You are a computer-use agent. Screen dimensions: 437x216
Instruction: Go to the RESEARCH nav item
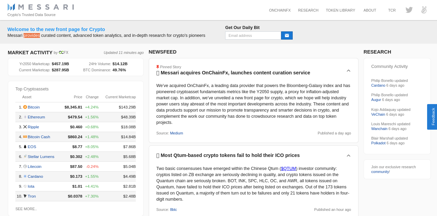tap(308, 10)
